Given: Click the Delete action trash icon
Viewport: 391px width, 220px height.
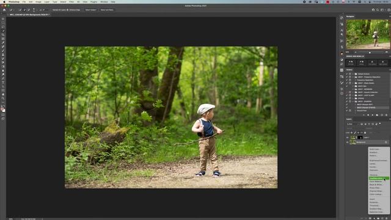Looking at the screenshot, I should pos(386,115).
